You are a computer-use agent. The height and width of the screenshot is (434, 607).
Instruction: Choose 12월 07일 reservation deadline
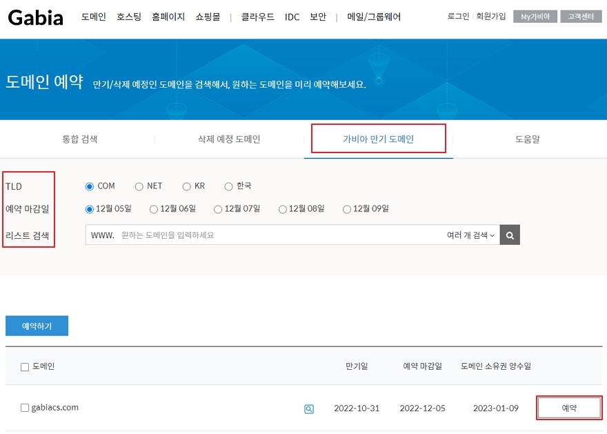coord(218,209)
